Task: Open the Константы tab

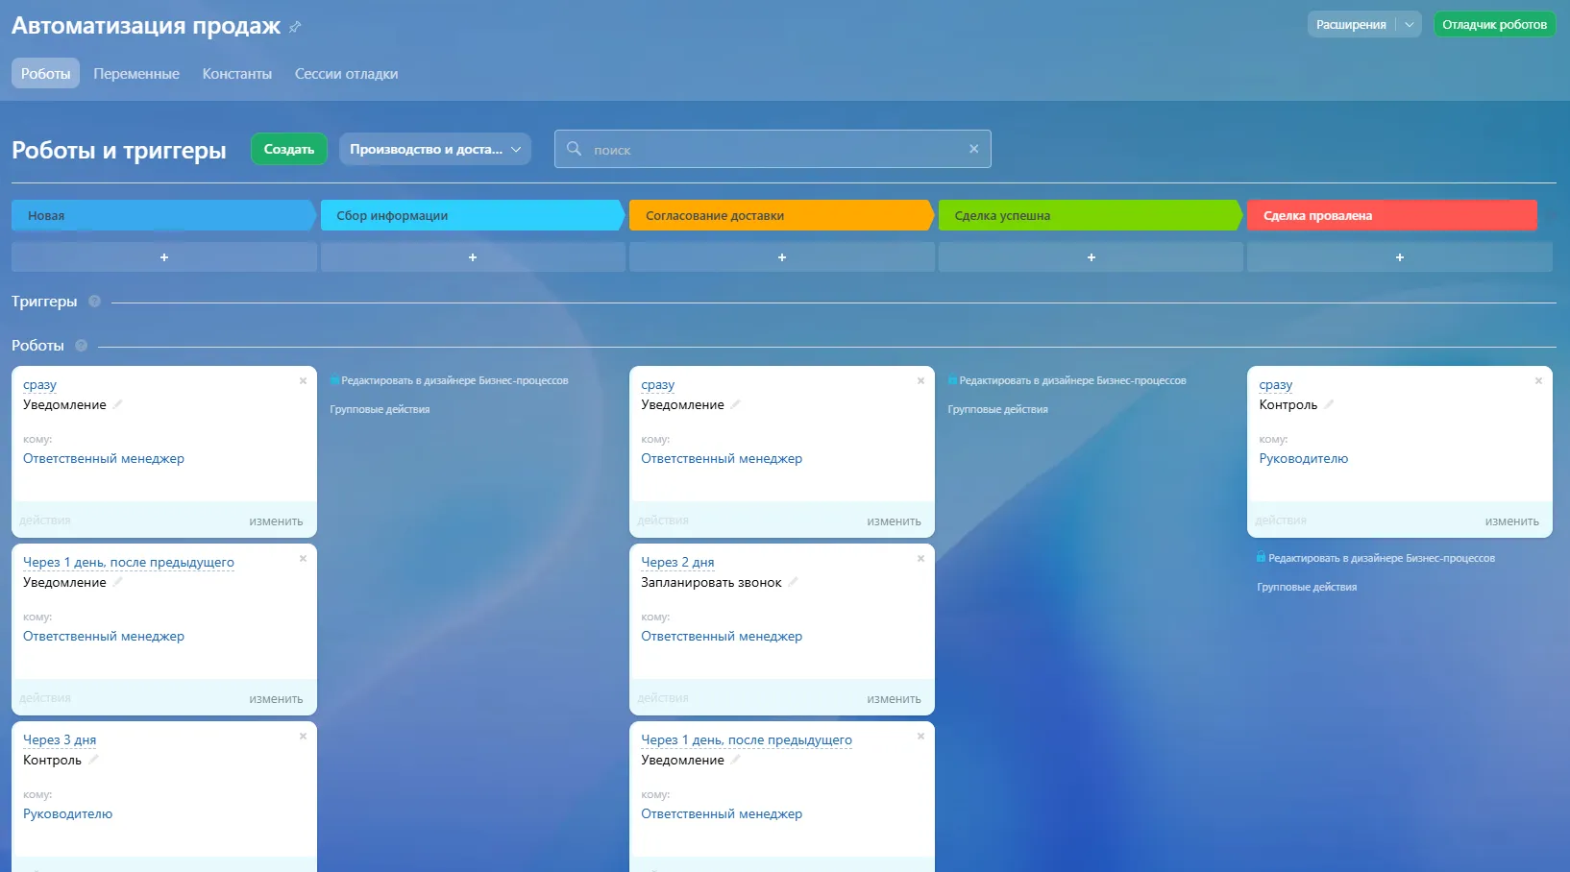Action: click(x=236, y=73)
